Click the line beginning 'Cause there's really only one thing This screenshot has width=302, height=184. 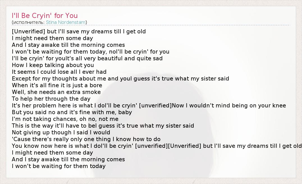[x=86, y=139]
